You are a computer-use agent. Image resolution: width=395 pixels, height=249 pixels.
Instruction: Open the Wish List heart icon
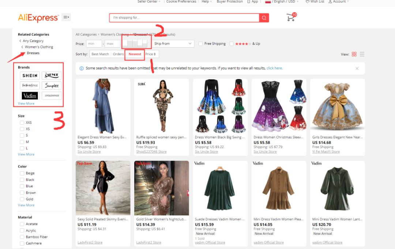pos(307,1)
